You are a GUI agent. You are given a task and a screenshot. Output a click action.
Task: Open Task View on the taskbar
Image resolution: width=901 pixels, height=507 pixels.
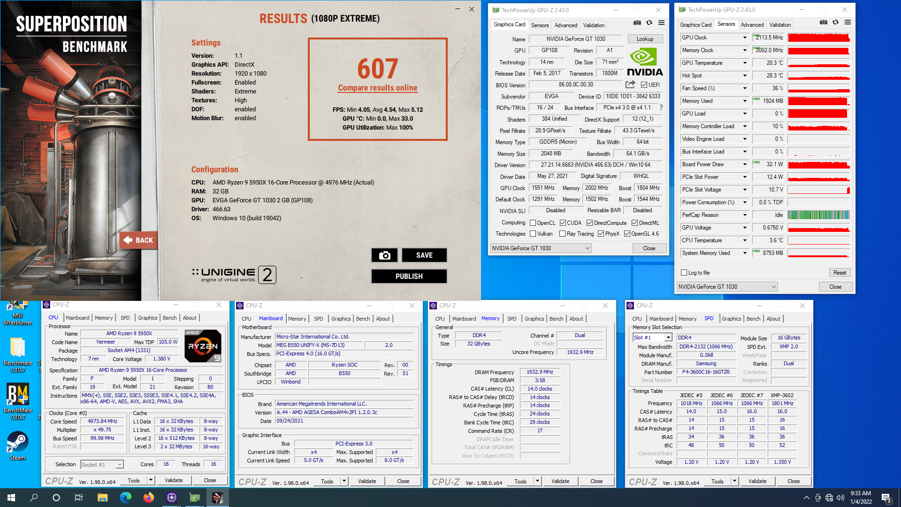[x=79, y=498]
